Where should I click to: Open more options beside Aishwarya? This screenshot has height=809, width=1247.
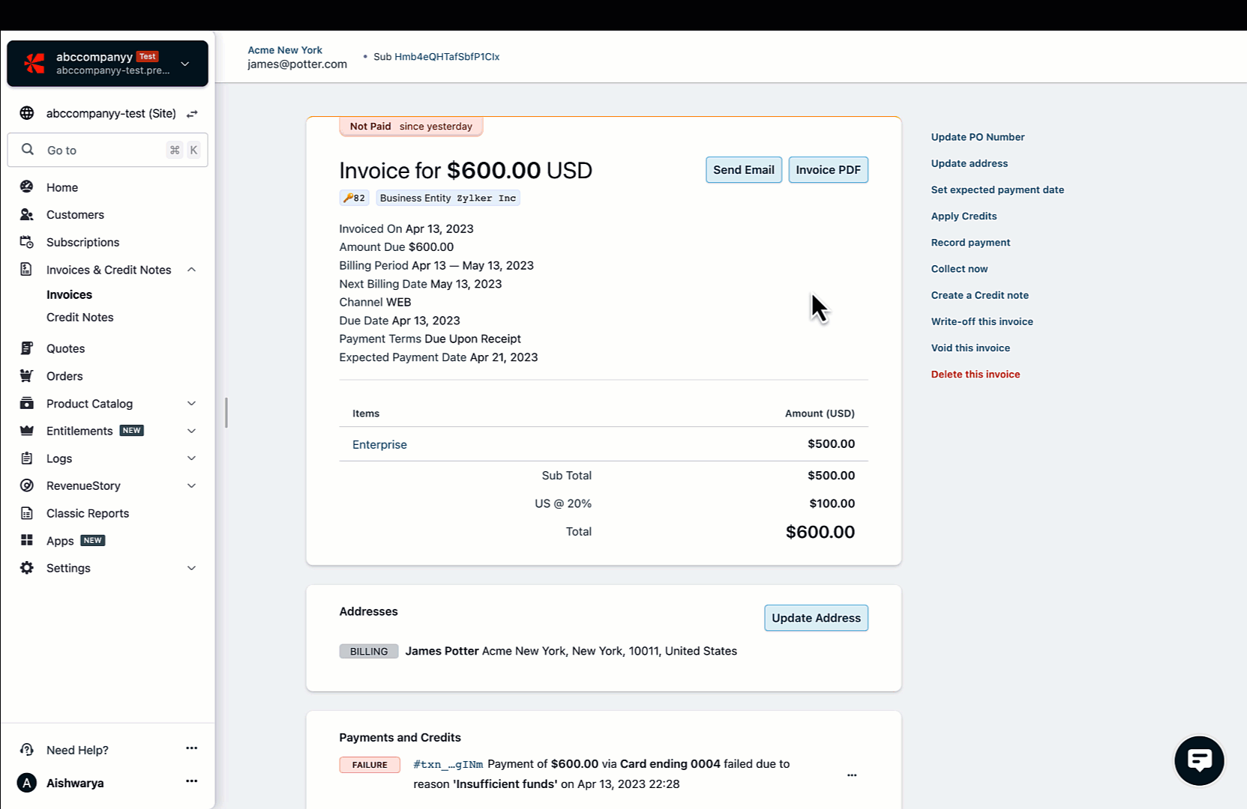191,781
